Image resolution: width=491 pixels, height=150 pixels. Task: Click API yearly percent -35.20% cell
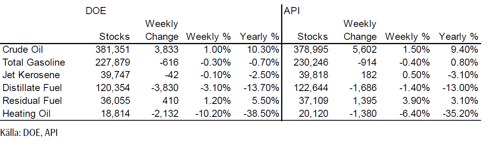point(460,114)
